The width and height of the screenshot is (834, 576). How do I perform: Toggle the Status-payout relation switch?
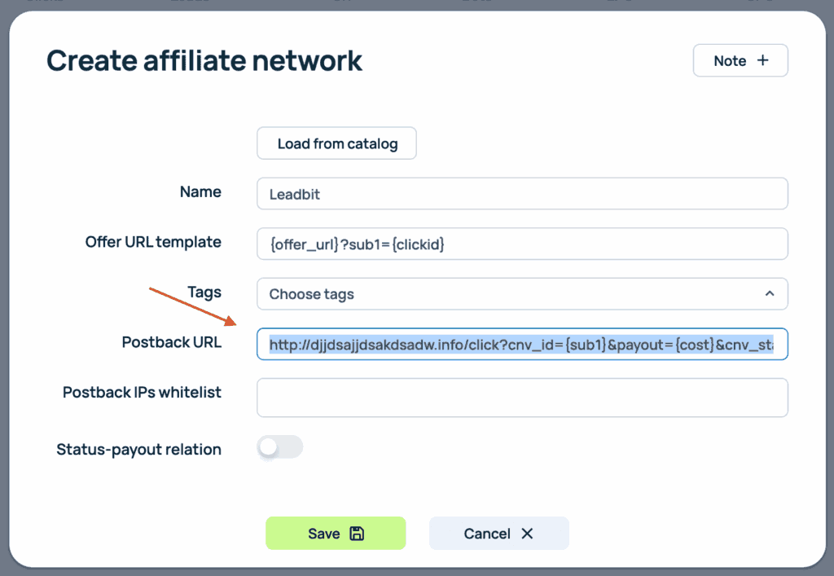(279, 447)
